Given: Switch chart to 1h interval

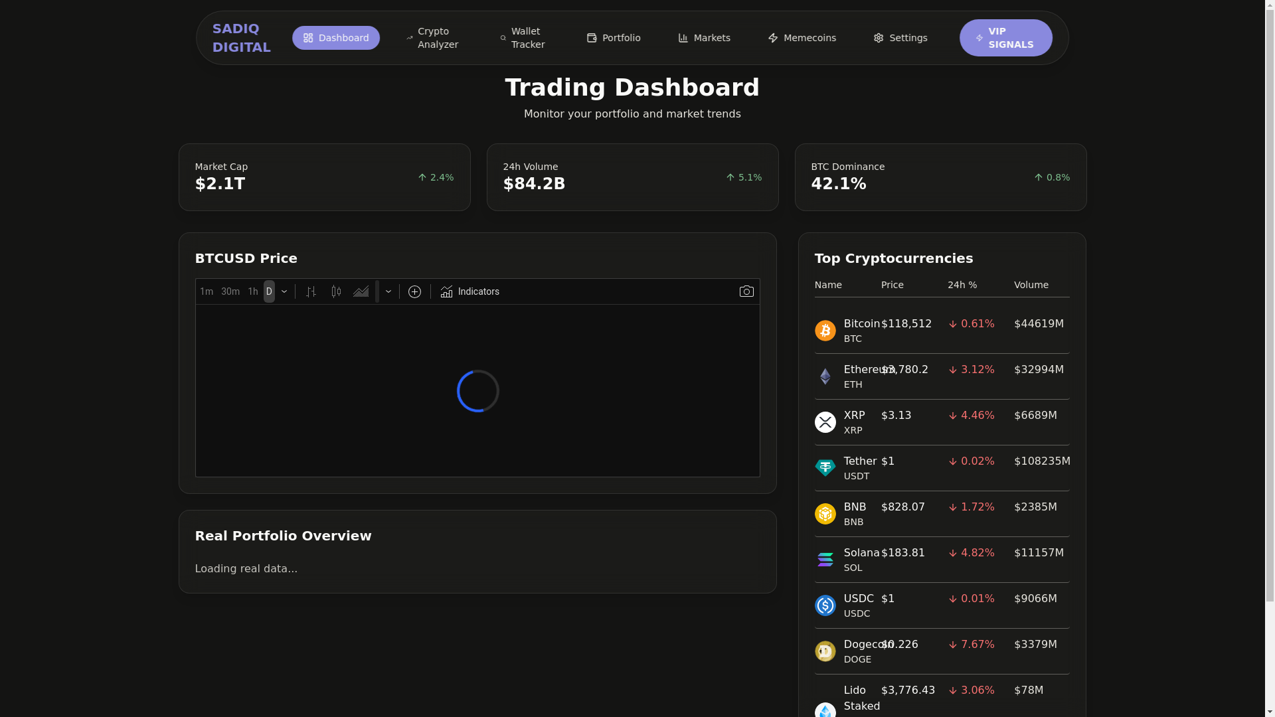Looking at the screenshot, I should coord(253,291).
